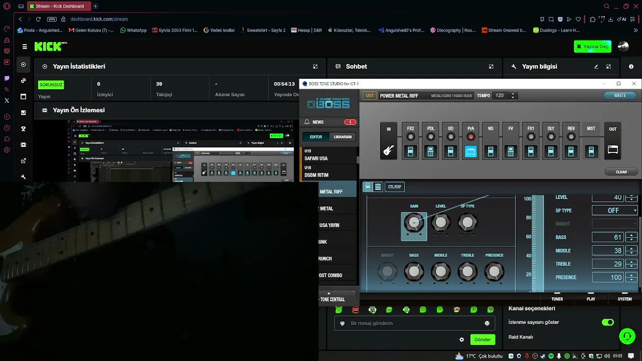Expand the TONE CENTRAL panel

pos(329,294)
